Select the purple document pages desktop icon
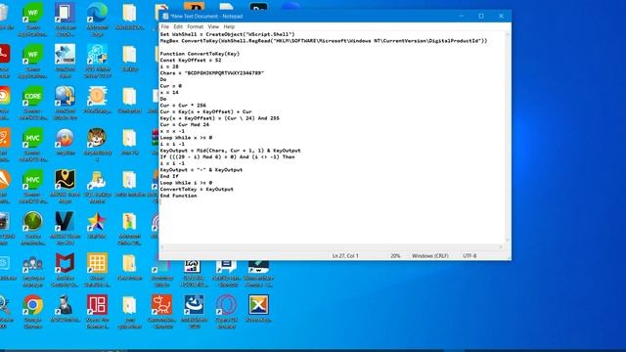 click(65, 13)
